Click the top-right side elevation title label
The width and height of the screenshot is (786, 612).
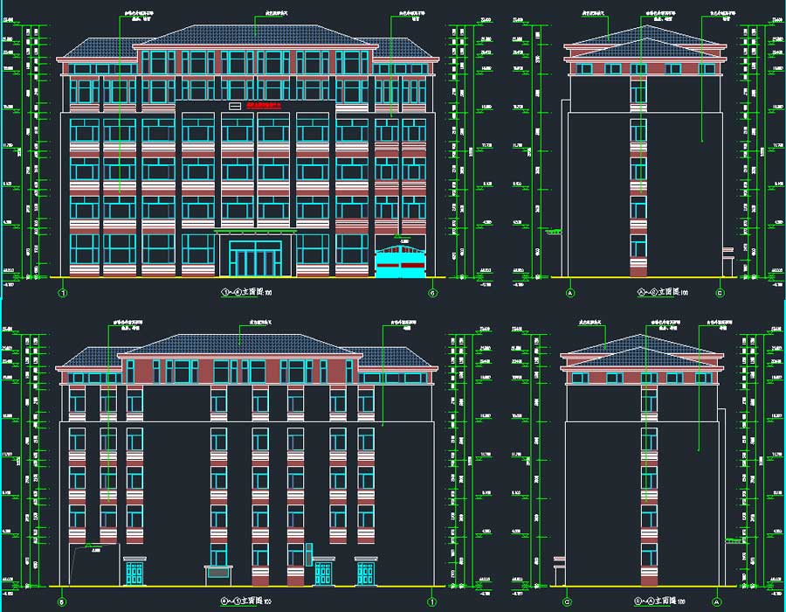[x=645, y=292]
